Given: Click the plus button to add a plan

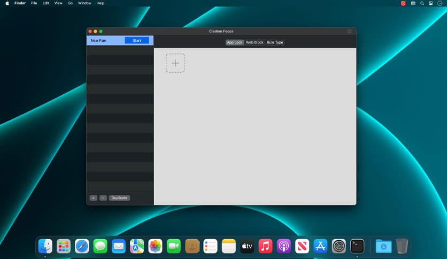Looking at the screenshot, I should pos(93,198).
